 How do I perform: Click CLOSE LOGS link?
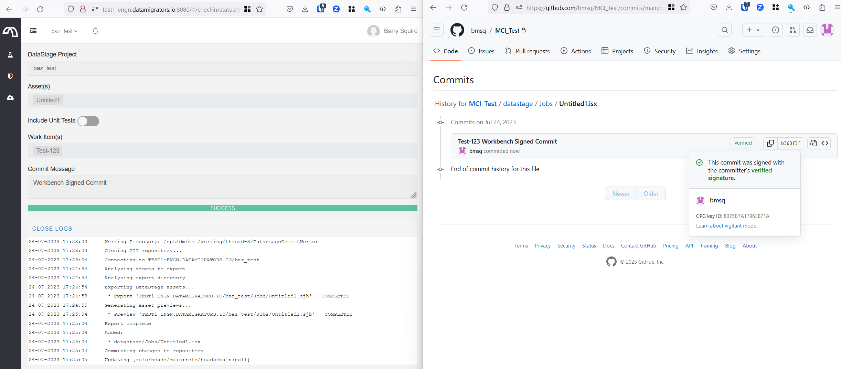pyautogui.click(x=52, y=229)
